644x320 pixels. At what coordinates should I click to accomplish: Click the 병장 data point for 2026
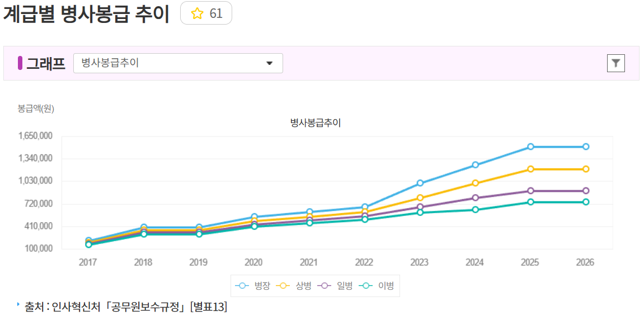(586, 147)
